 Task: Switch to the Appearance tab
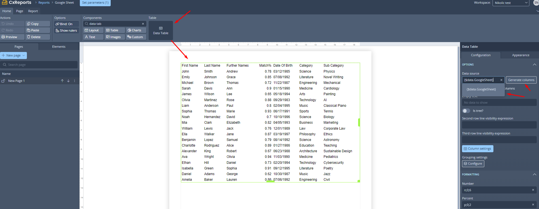521,55
